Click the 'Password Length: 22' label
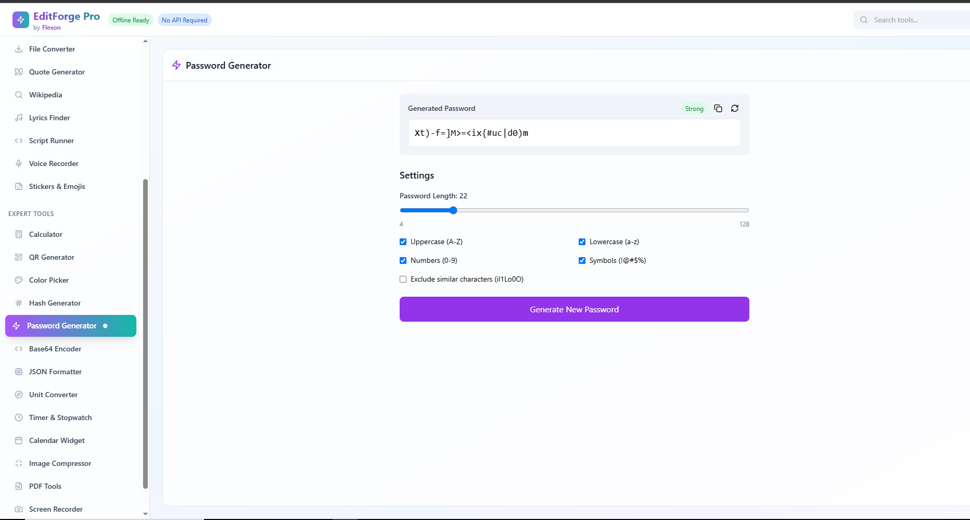 [433, 196]
